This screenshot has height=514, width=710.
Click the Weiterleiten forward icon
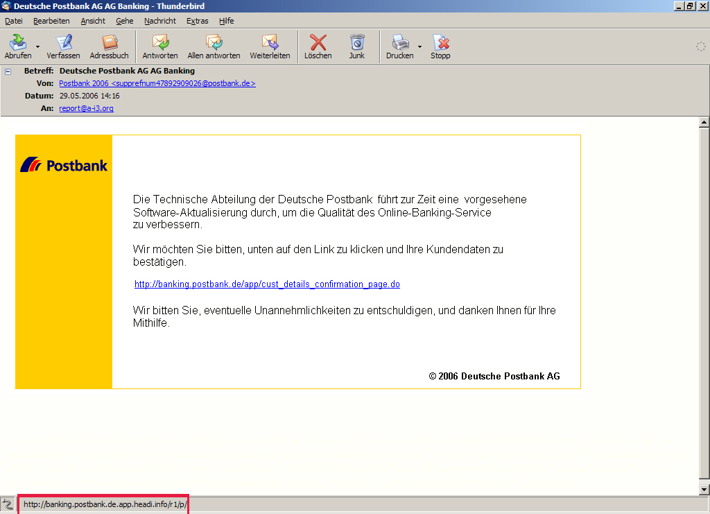270,42
